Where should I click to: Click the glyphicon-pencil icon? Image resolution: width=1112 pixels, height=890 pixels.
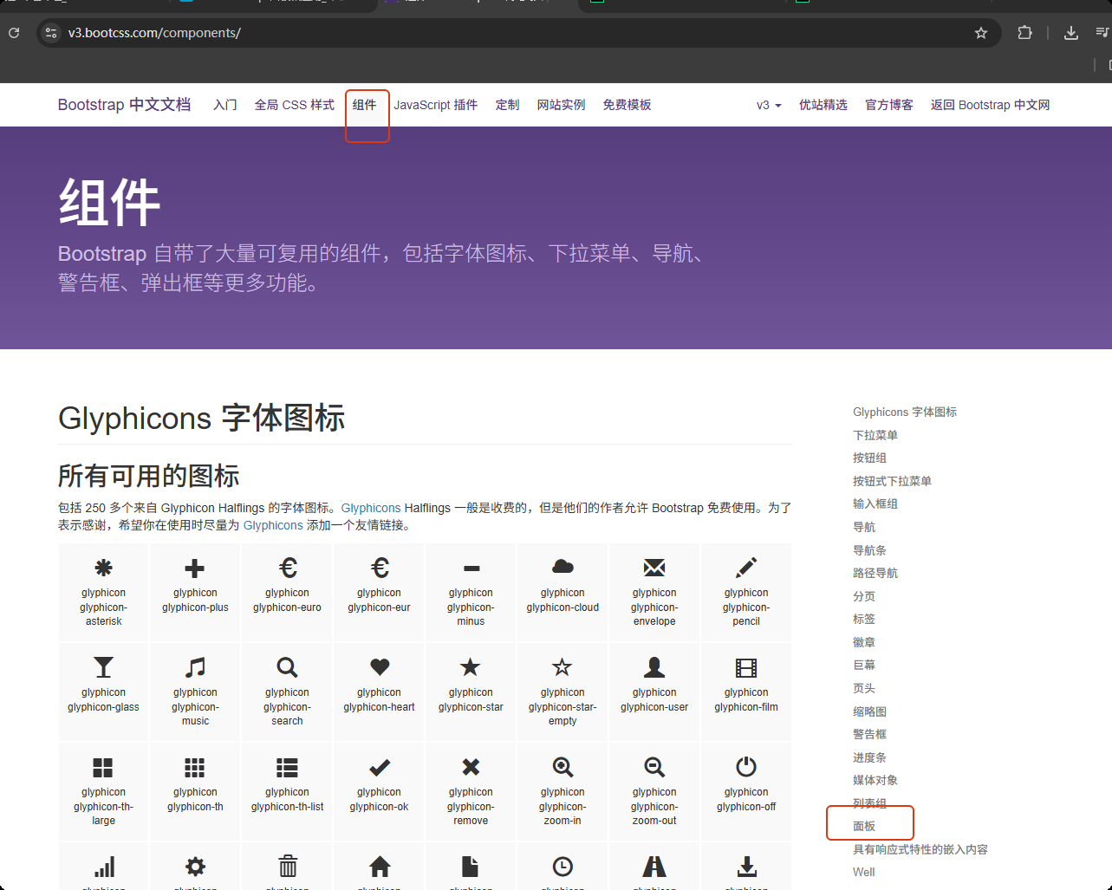[746, 568]
